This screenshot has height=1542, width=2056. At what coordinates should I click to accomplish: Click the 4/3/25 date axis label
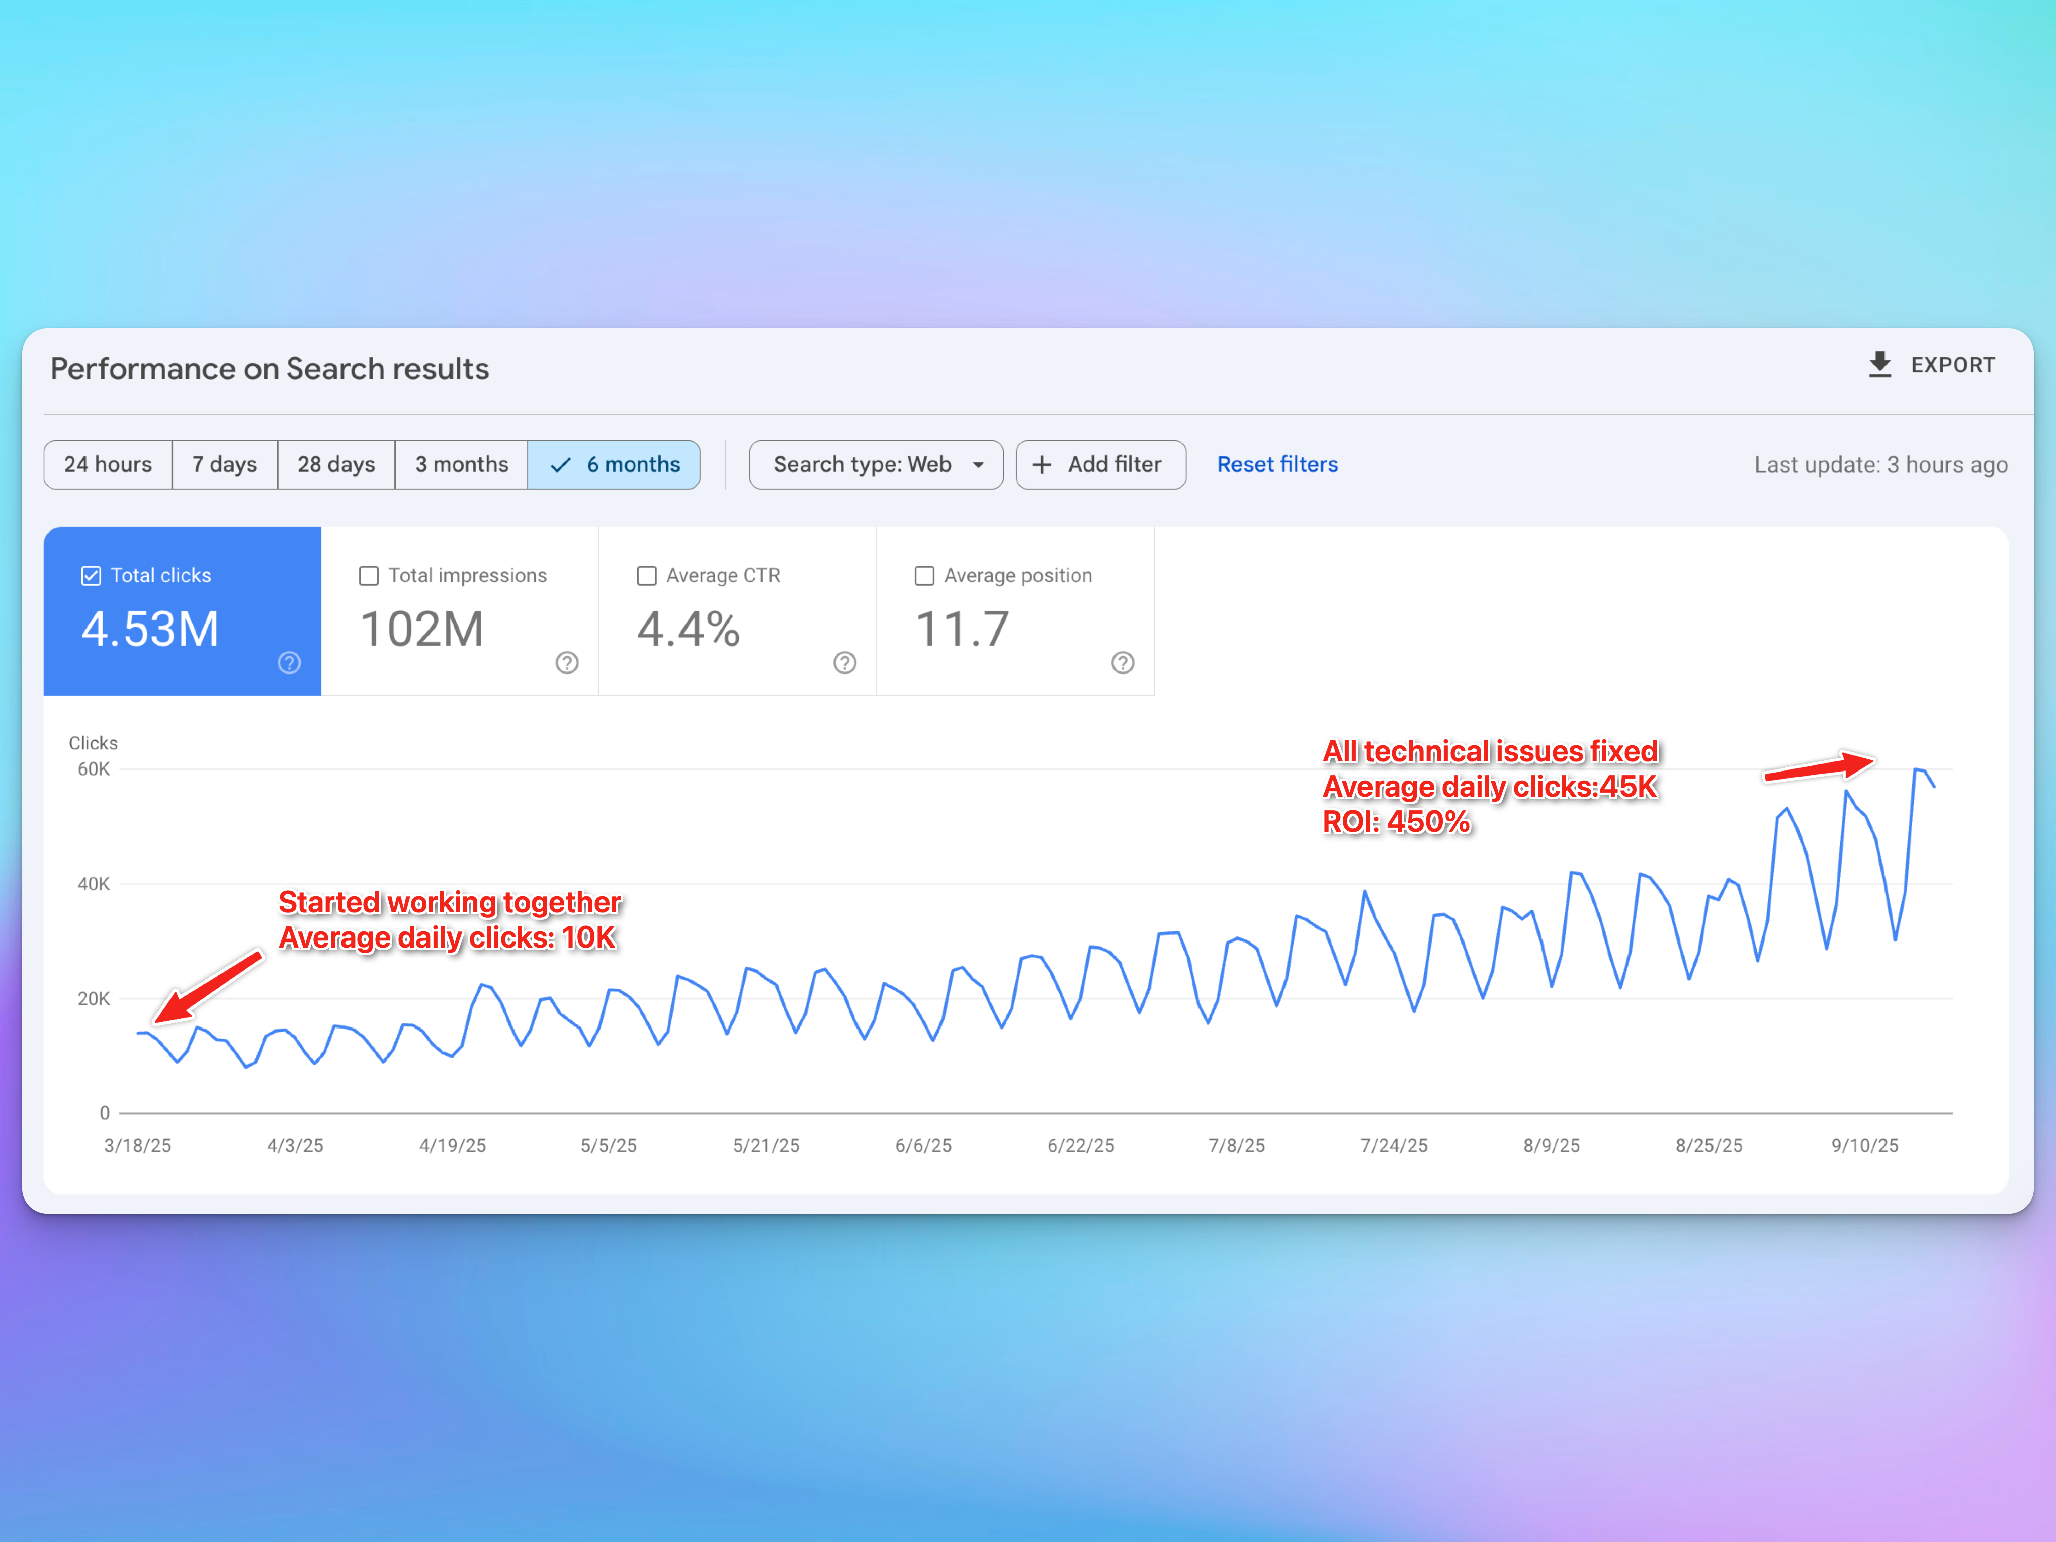point(296,1146)
